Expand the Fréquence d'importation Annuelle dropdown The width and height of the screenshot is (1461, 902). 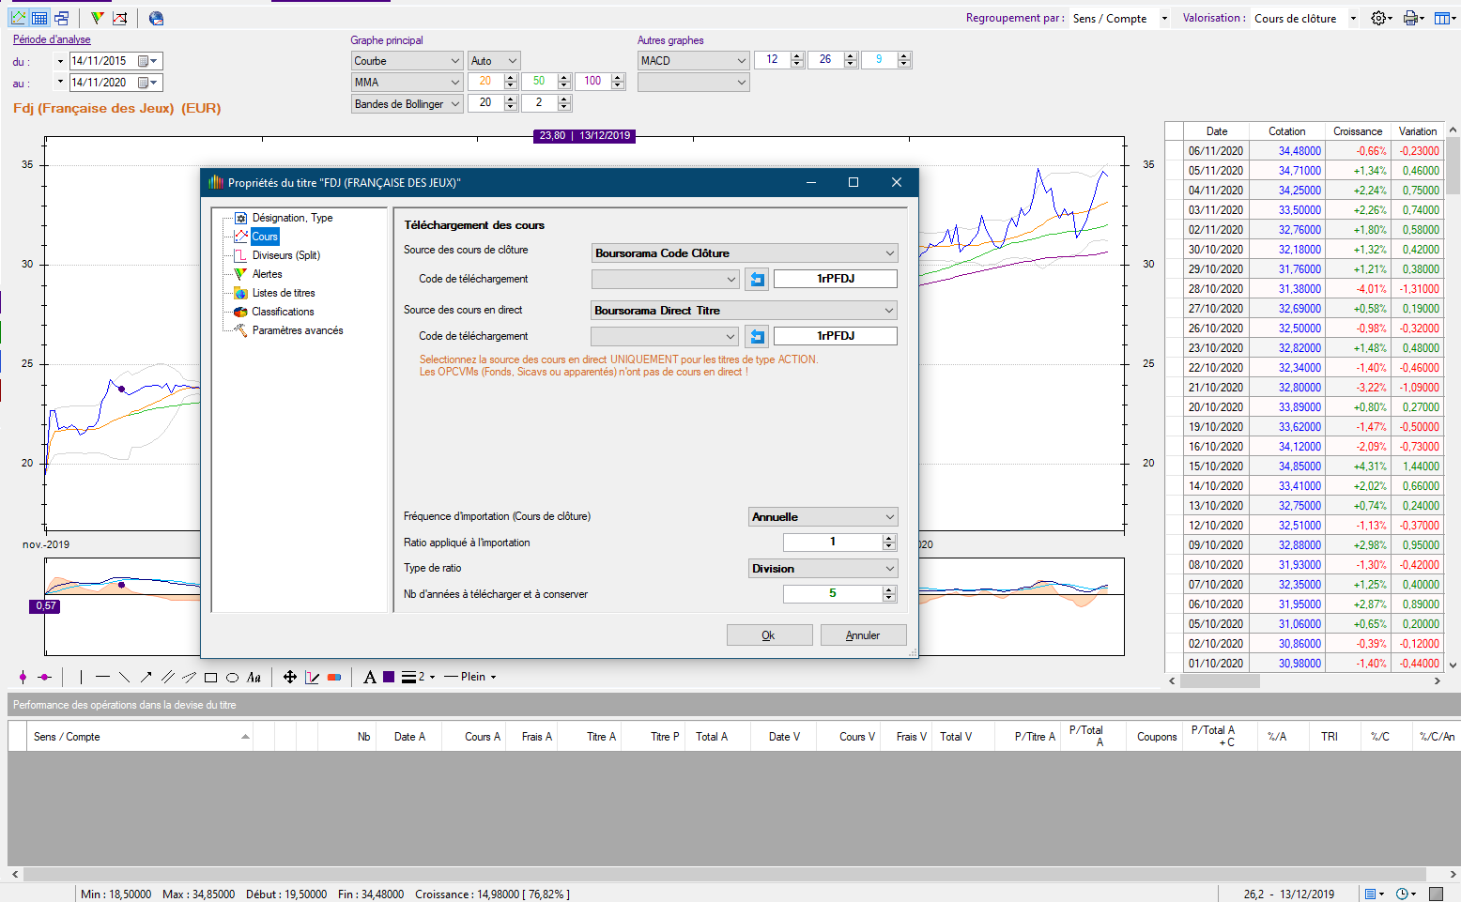click(823, 517)
